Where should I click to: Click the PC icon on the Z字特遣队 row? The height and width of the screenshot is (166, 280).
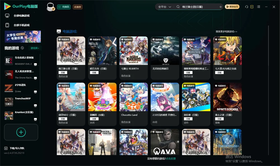(35, 92)
